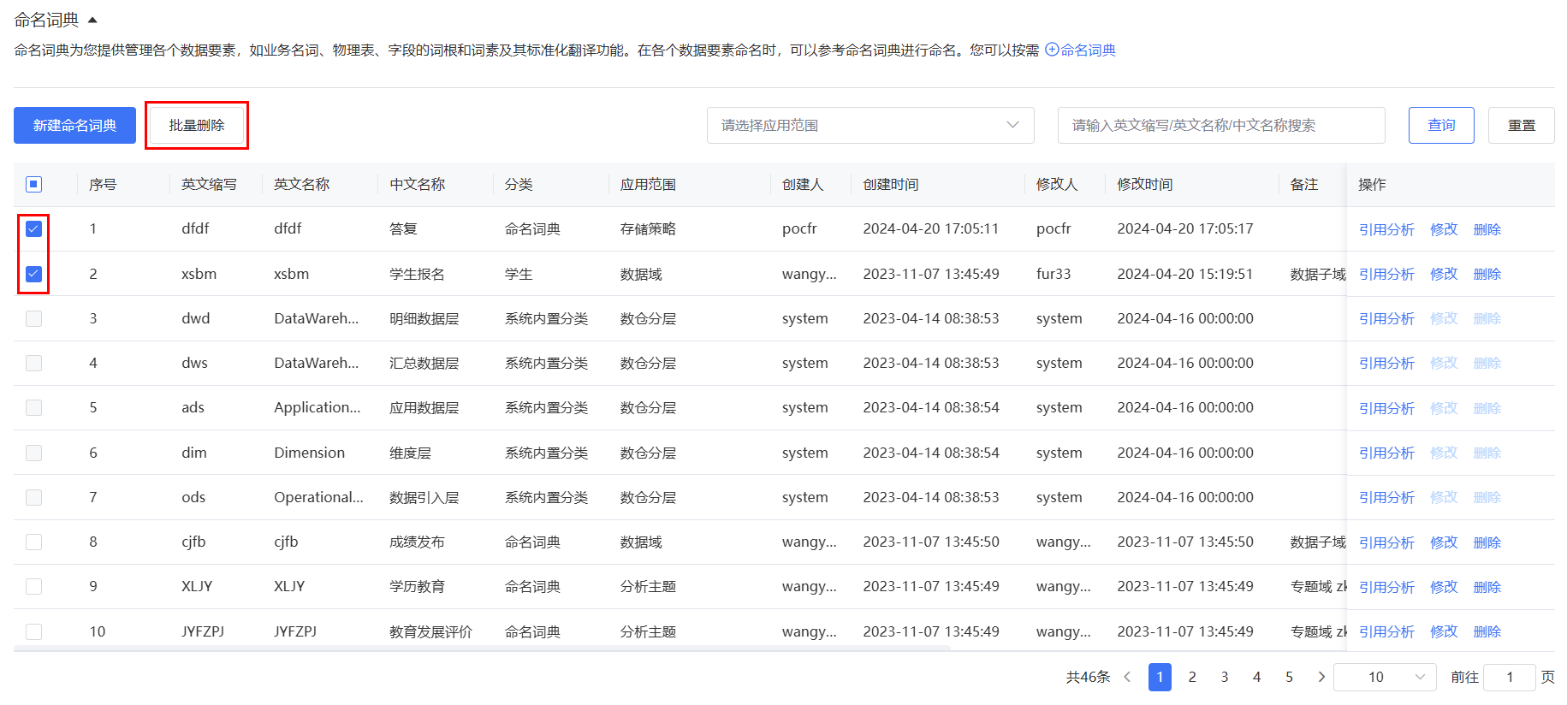Select page 3 in pagination
Viewport: 1567px width, 705px height.
1225,677
